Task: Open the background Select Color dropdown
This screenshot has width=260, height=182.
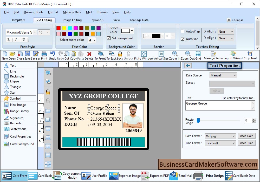Action: coord(132,31)
